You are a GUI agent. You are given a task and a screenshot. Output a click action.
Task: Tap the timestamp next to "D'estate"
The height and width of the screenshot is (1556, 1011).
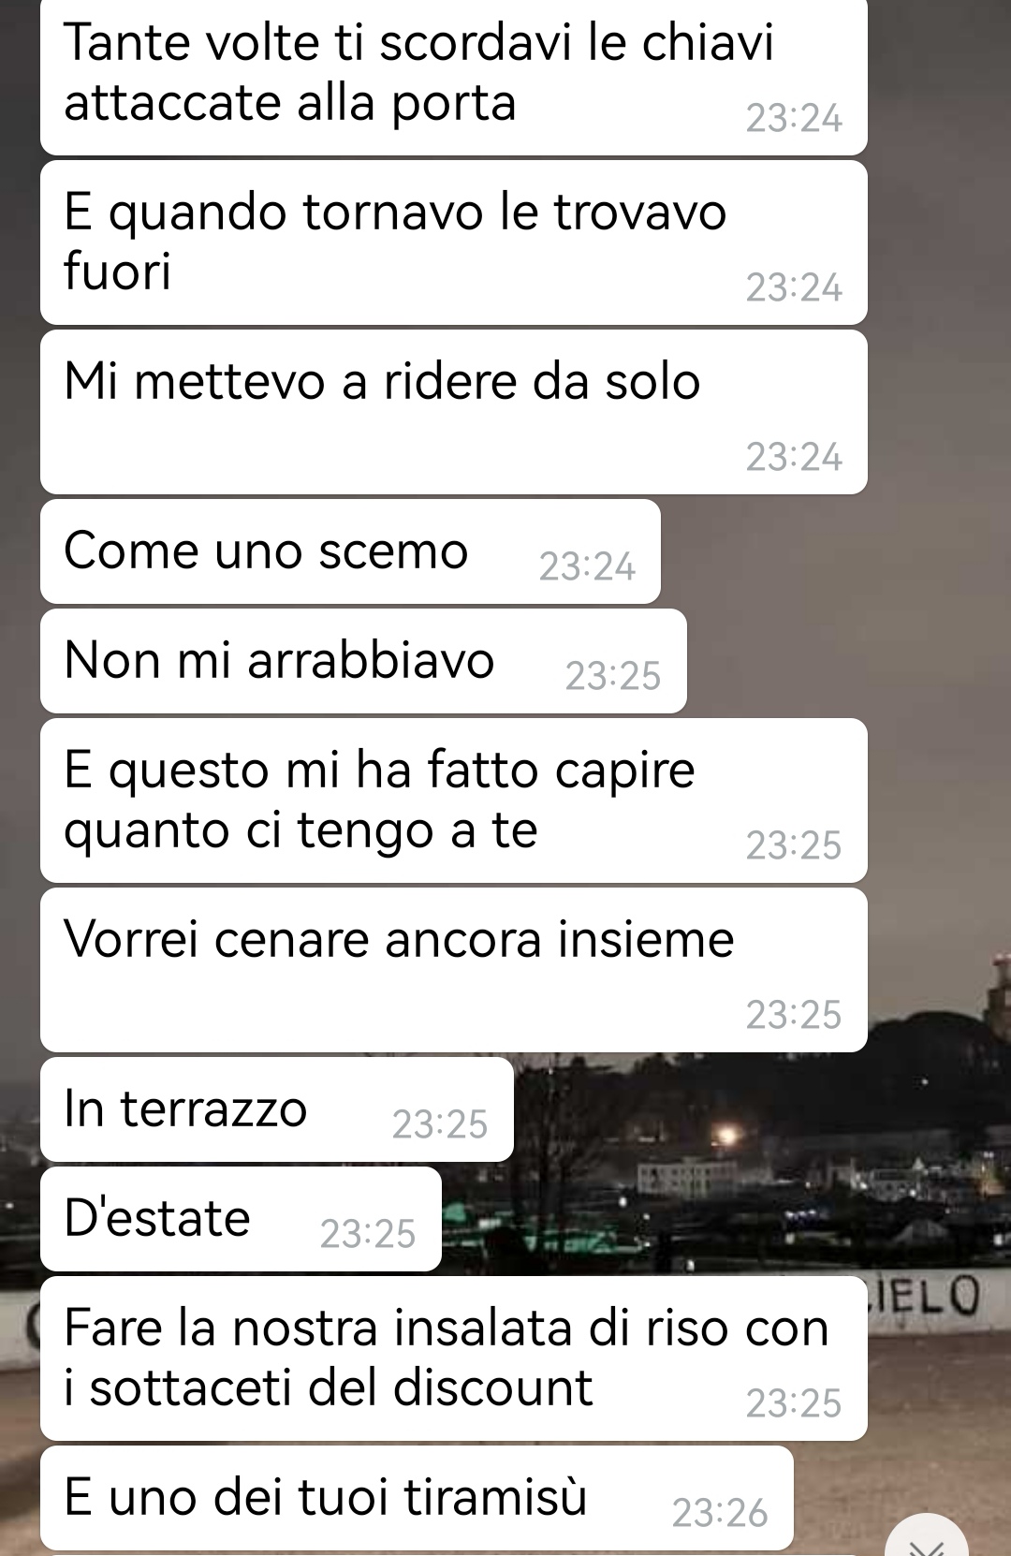367,1234
